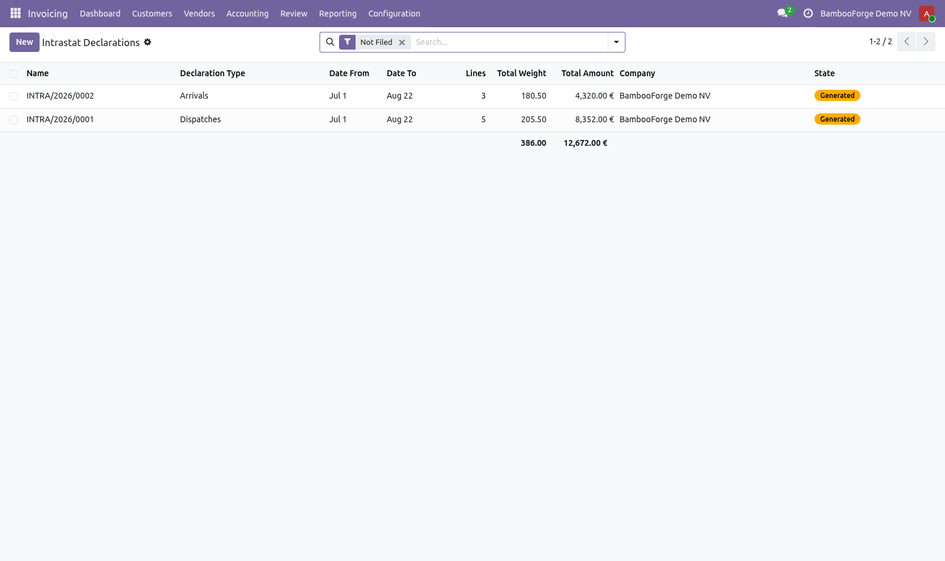Click the gear icon beside Intrastat Declarations
Viewport: 945px width, 561px height.
pos(148,42)
